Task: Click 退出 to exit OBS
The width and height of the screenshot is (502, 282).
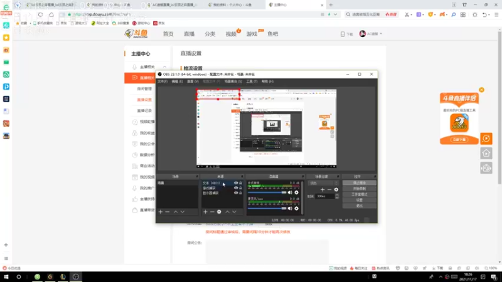Action: (x=359, y=206)
